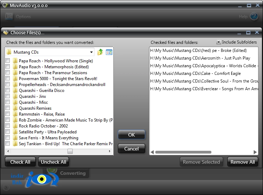263x195 pixels.
Task: Click the folder icon beside Propellerheads
Action: tap(15, 84)
